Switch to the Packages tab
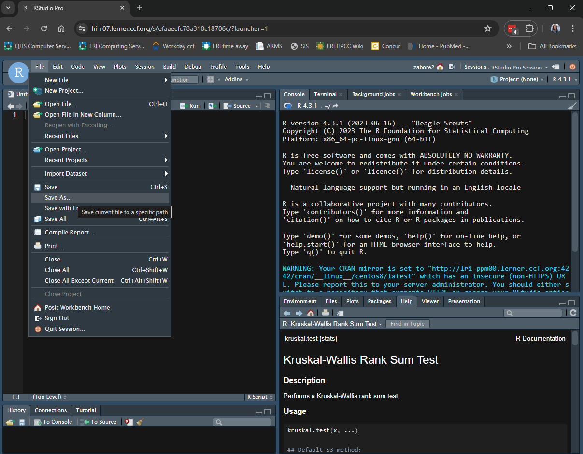This screenshot has height=454, width=583. click(x=380, y=301)
